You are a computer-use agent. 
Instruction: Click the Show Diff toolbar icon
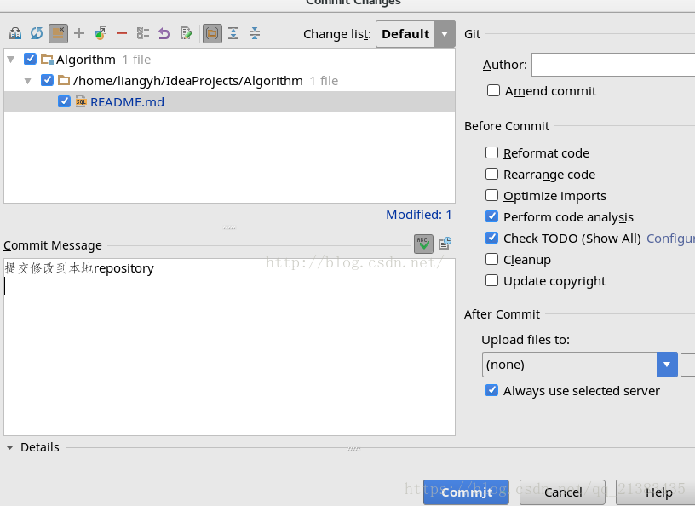[x=15, y=34]
